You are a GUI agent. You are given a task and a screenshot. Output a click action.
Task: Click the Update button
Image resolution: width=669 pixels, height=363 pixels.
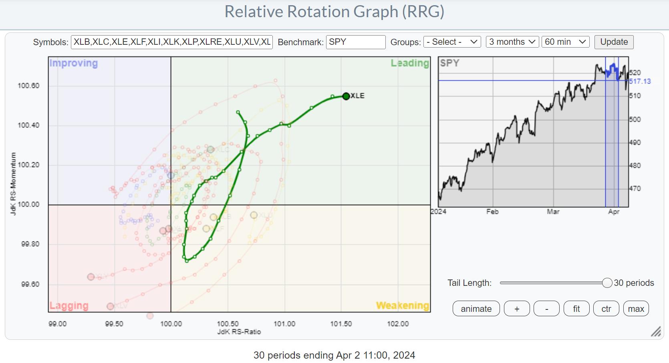point(614,42)
